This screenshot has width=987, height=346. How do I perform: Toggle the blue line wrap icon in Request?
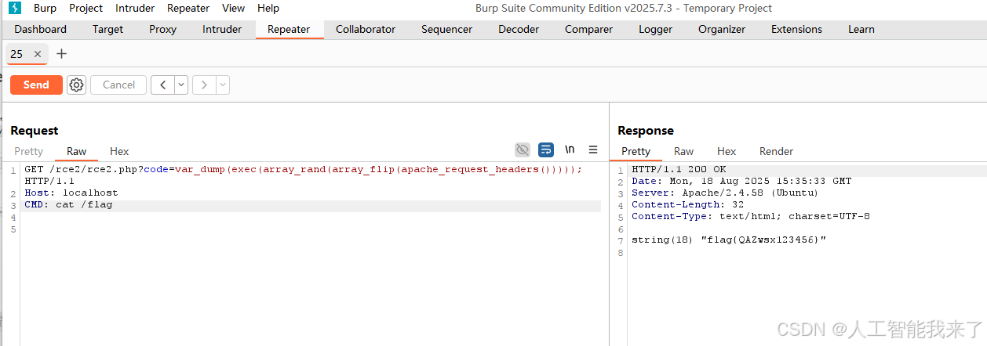click(x=546, y=150)
